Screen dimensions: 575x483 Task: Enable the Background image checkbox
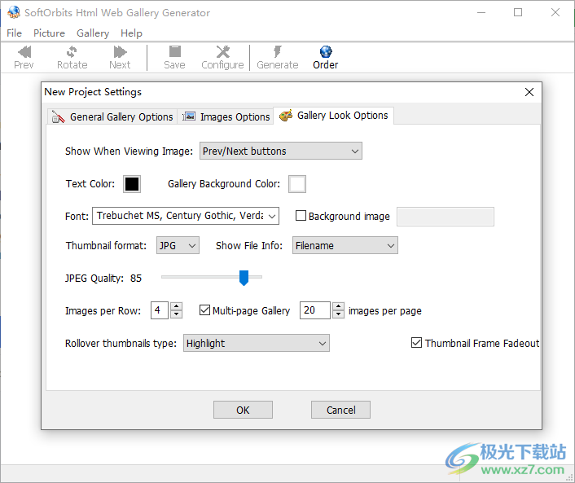coord(301,216)
